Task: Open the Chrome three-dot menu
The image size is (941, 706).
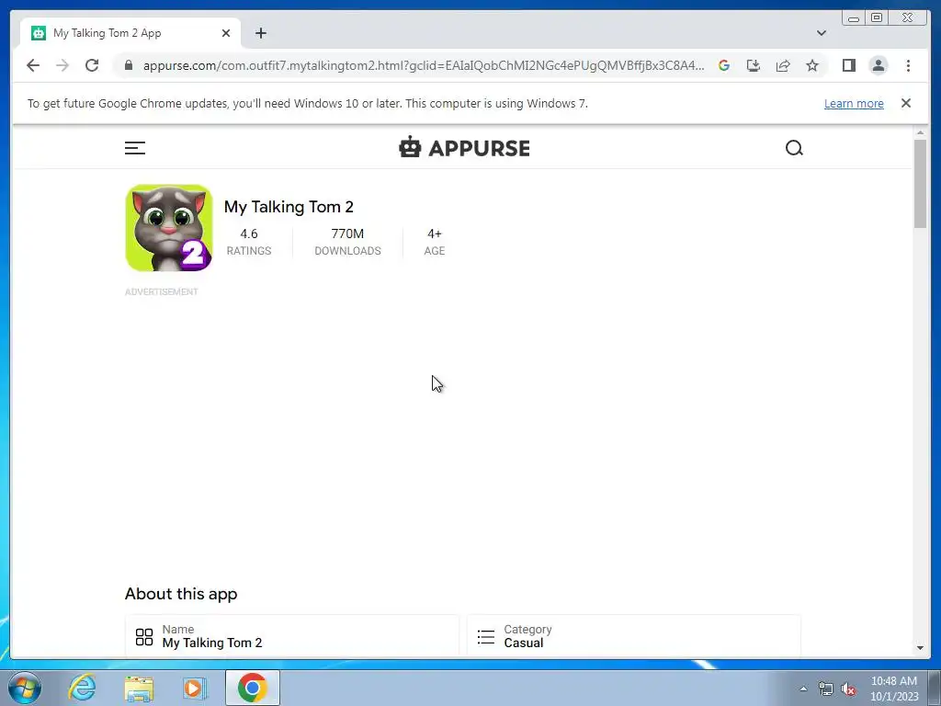Action: pyautogui.click(x=908, y=65)
